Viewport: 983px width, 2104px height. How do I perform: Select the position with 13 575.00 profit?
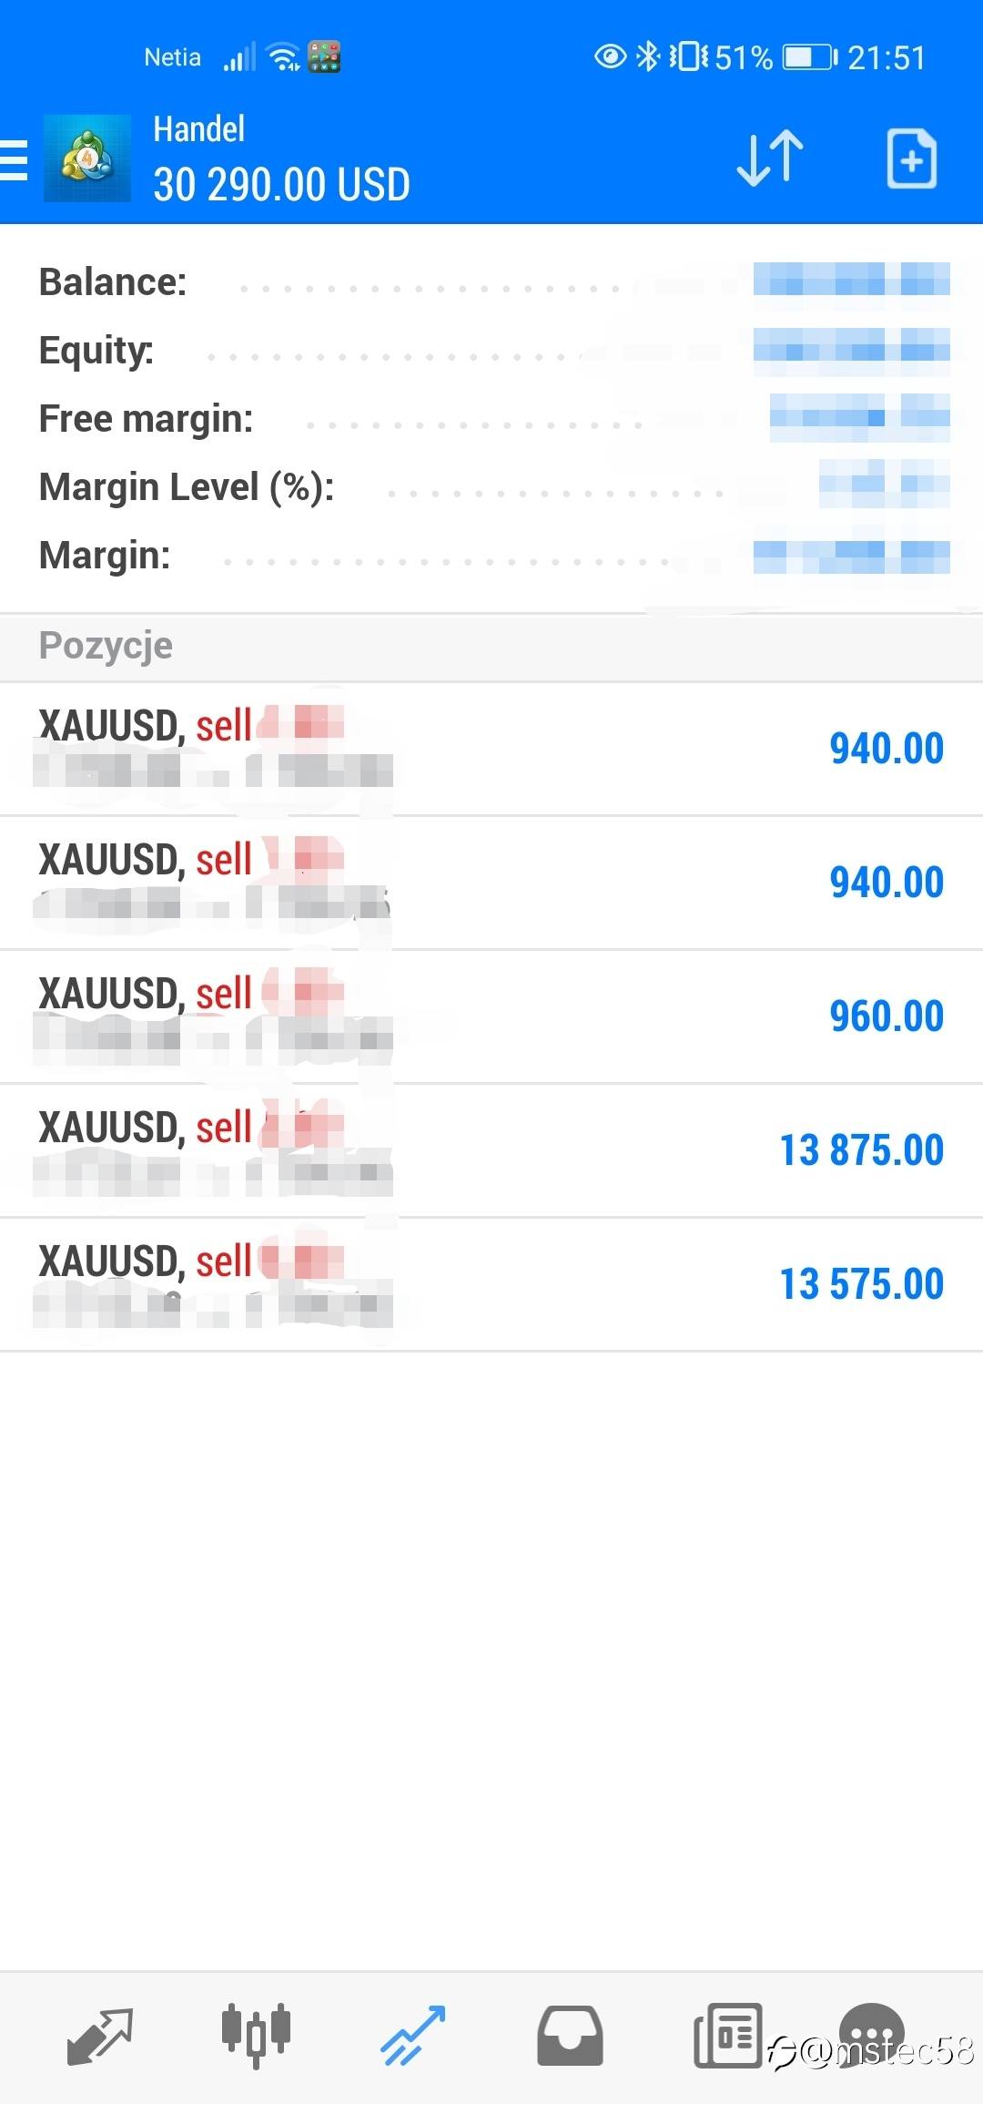pyautogui.click(x=491, y=1284)
